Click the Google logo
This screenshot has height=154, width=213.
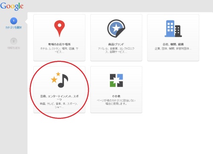(x=12, y=6)
